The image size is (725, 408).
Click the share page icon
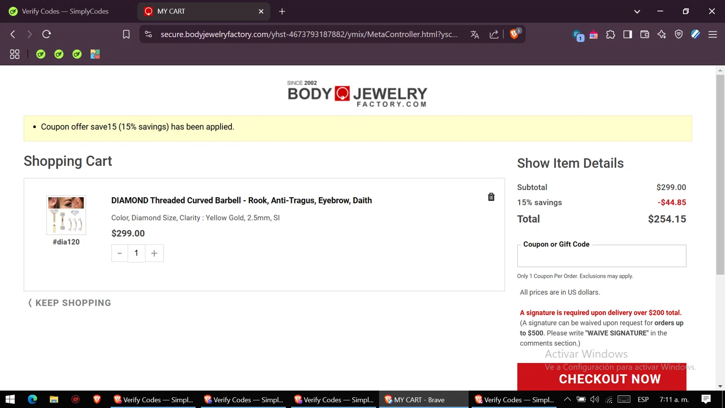(x=494, y=34)
